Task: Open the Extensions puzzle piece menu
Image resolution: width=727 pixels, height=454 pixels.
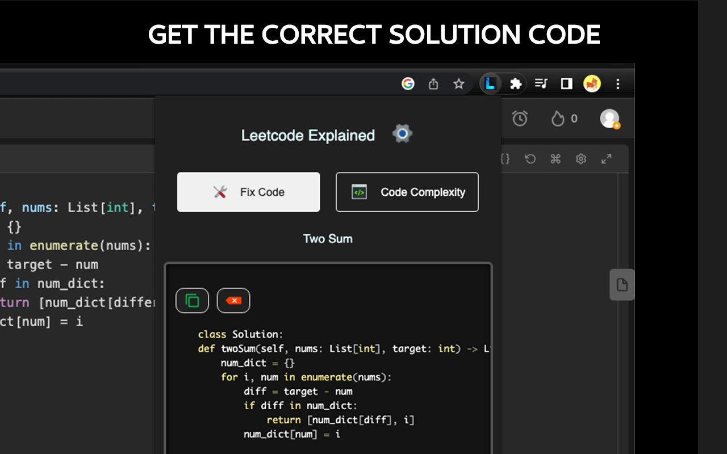Action: pos(516,84)
